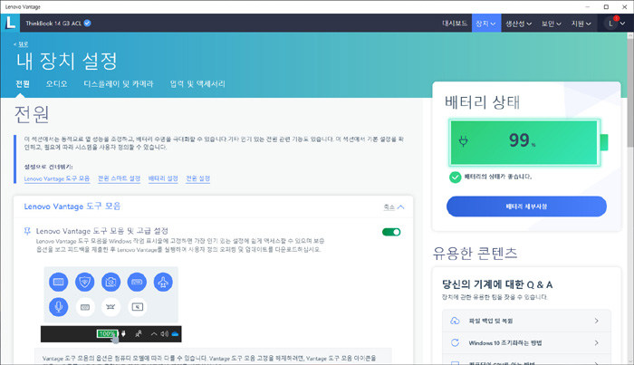This screenshot has width=634, height=365.
Task: Toggle Lenovo Vantage toolbar switch off
Action: (x=391, y=232)
